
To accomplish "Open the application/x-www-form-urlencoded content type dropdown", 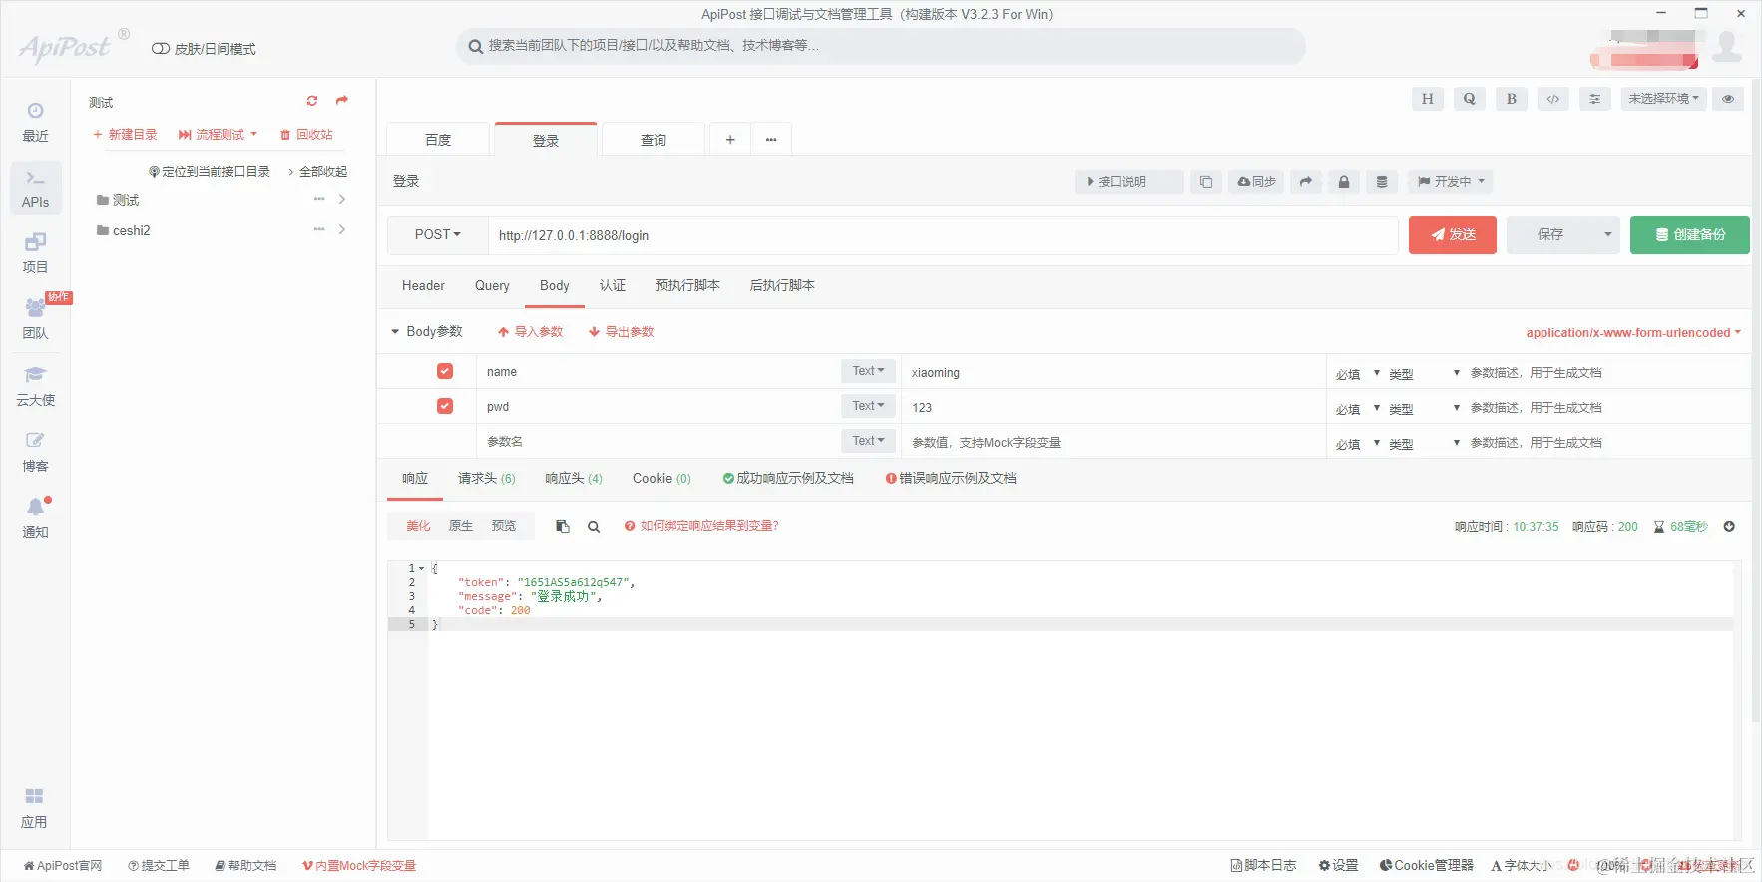I will point(1633,333).
